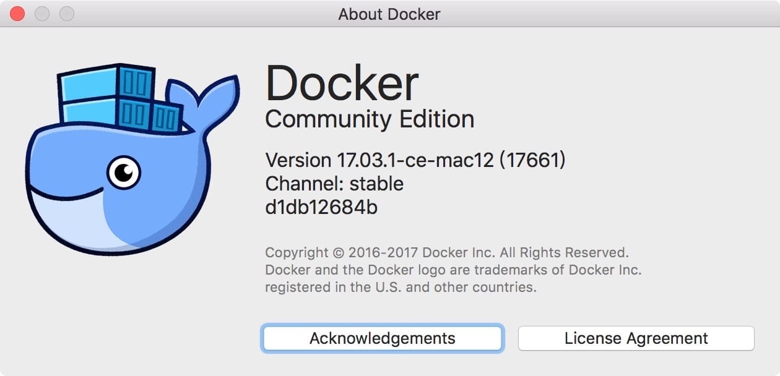Click the 'Docker logo are trademarks' line

pos(453,270)
